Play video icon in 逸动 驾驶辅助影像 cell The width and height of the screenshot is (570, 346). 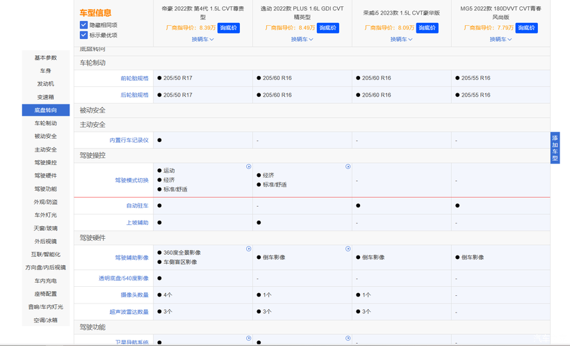coord(348,249)
